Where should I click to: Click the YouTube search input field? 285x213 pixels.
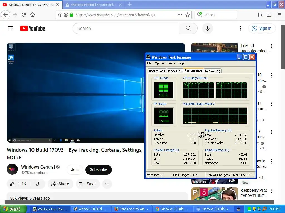click(x=126, y=28)
